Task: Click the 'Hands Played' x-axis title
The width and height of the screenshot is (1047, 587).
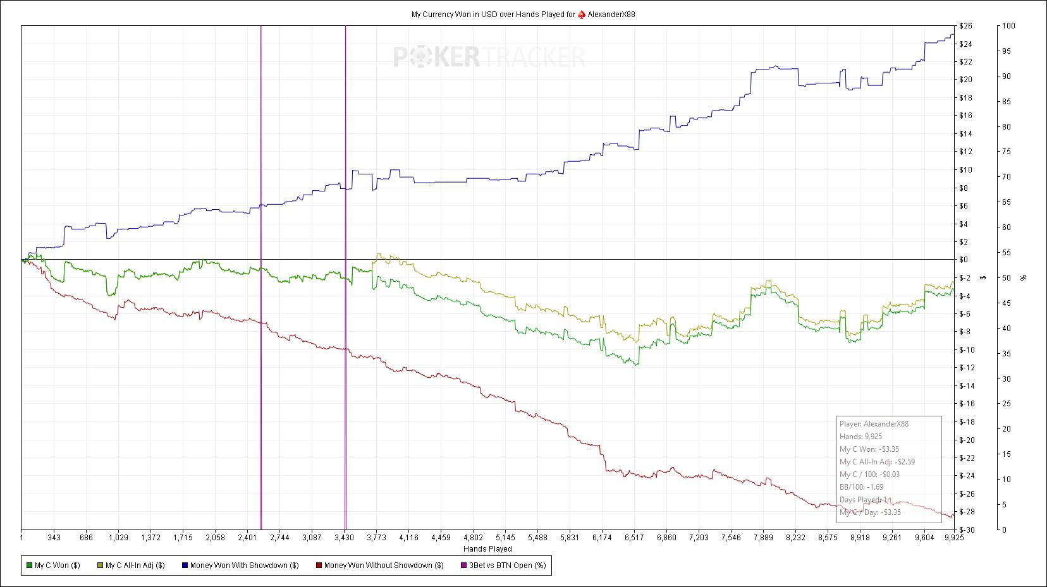Action: click(x=487, y=549)
